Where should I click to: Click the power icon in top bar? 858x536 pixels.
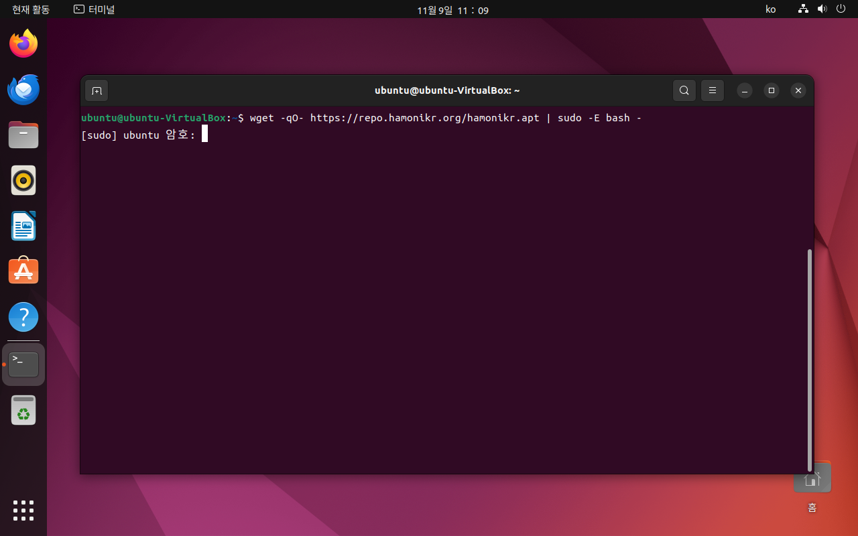841,10
